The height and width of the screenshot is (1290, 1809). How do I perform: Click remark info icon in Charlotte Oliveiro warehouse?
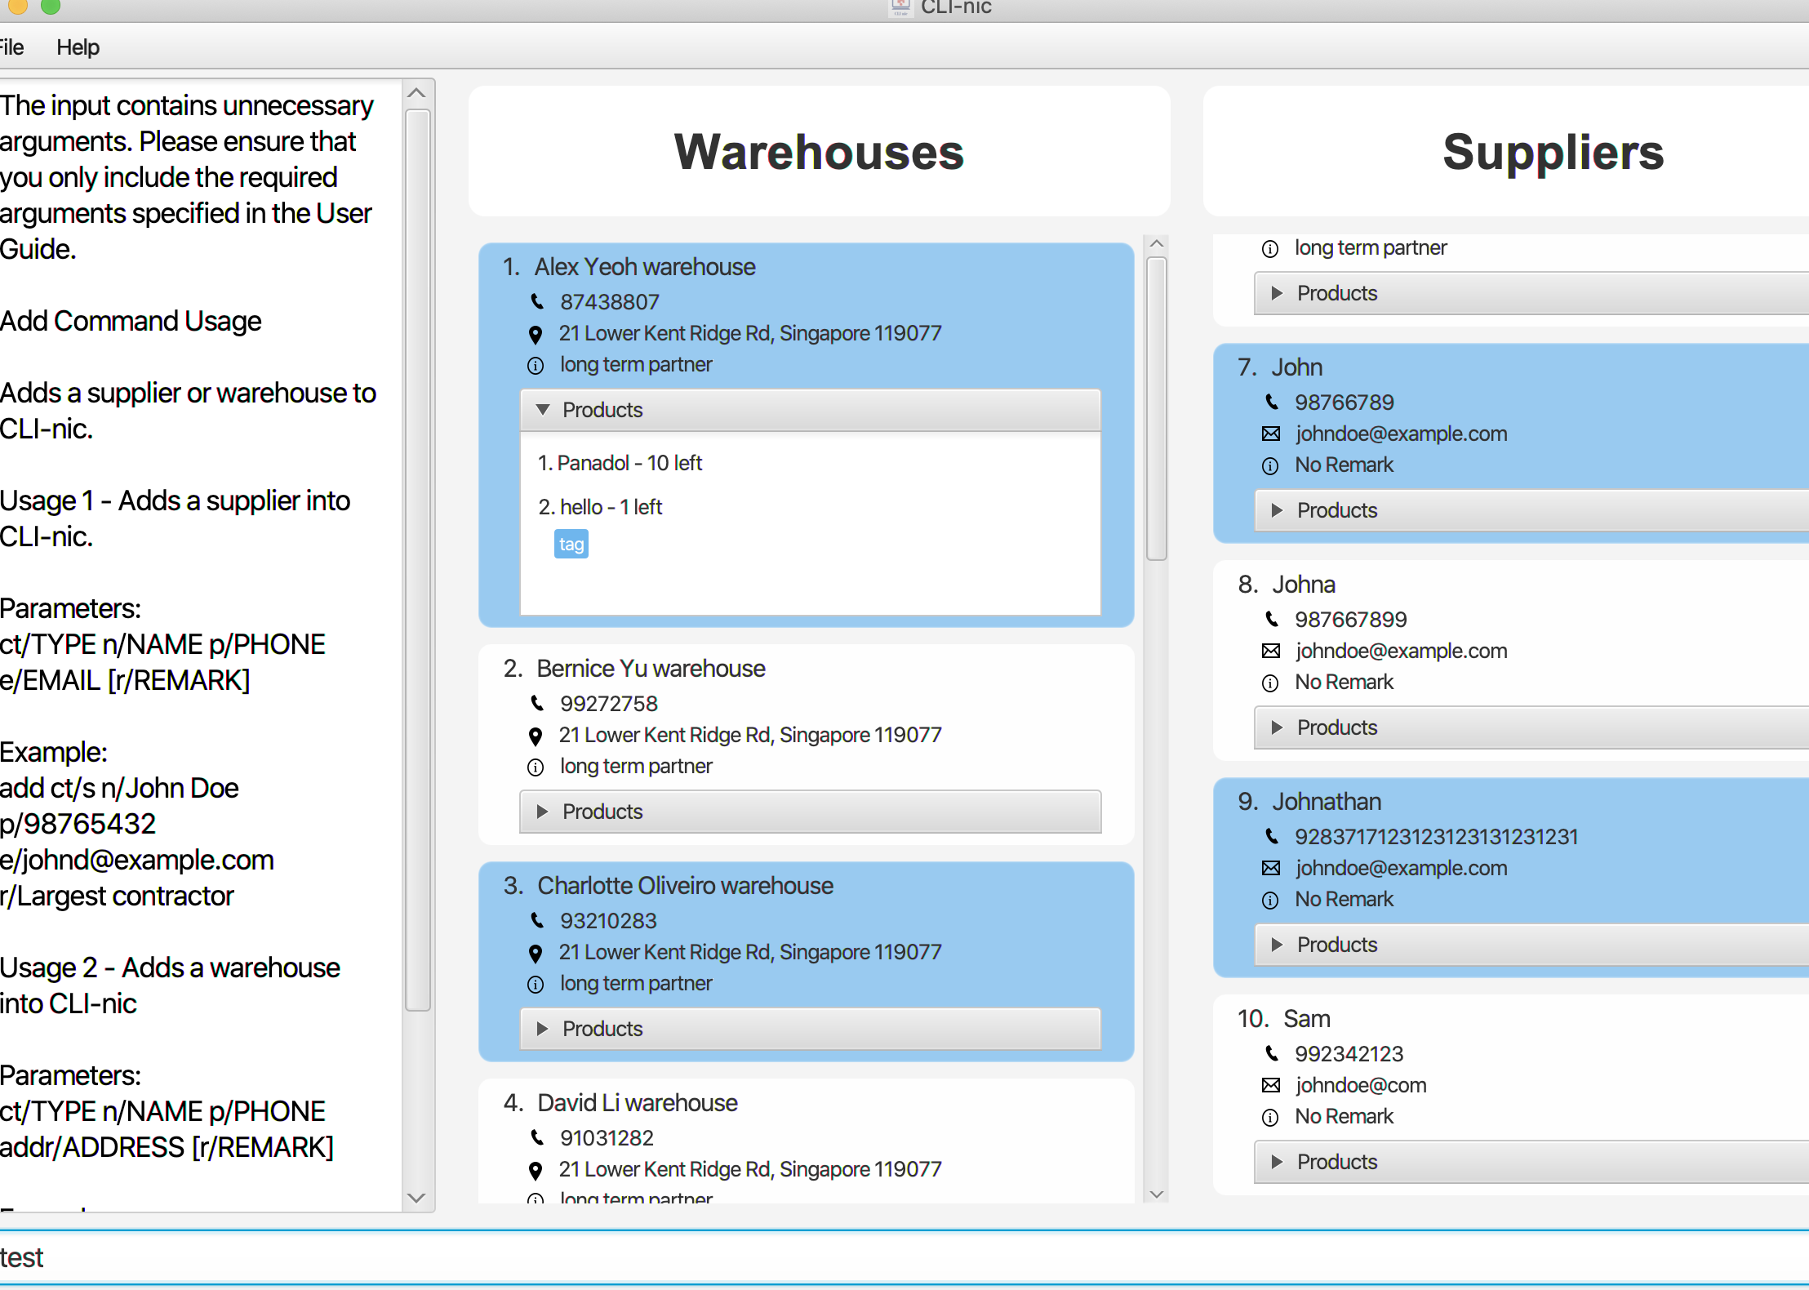(x=536, y=985)
